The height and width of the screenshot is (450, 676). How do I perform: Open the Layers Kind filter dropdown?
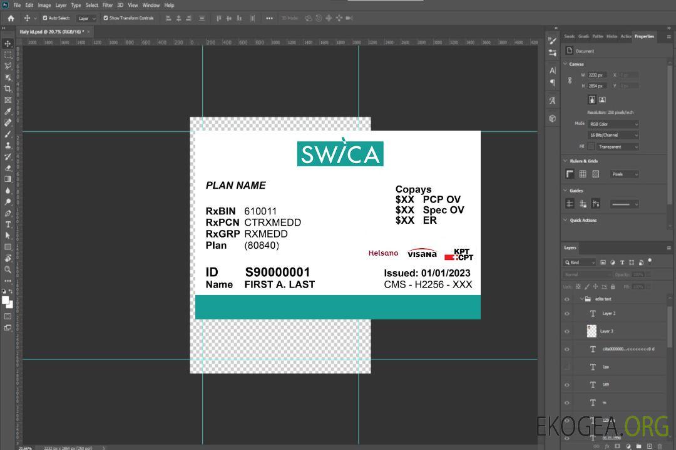point(580,262)
